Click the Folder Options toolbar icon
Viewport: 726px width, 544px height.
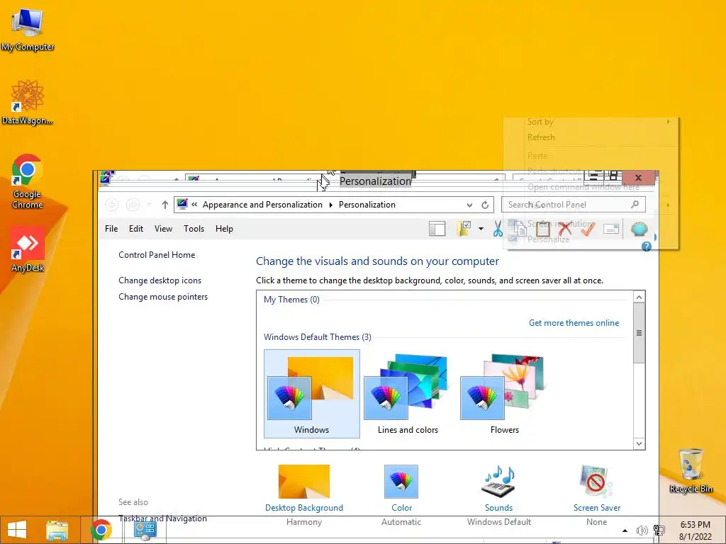[x=464, y=229]
